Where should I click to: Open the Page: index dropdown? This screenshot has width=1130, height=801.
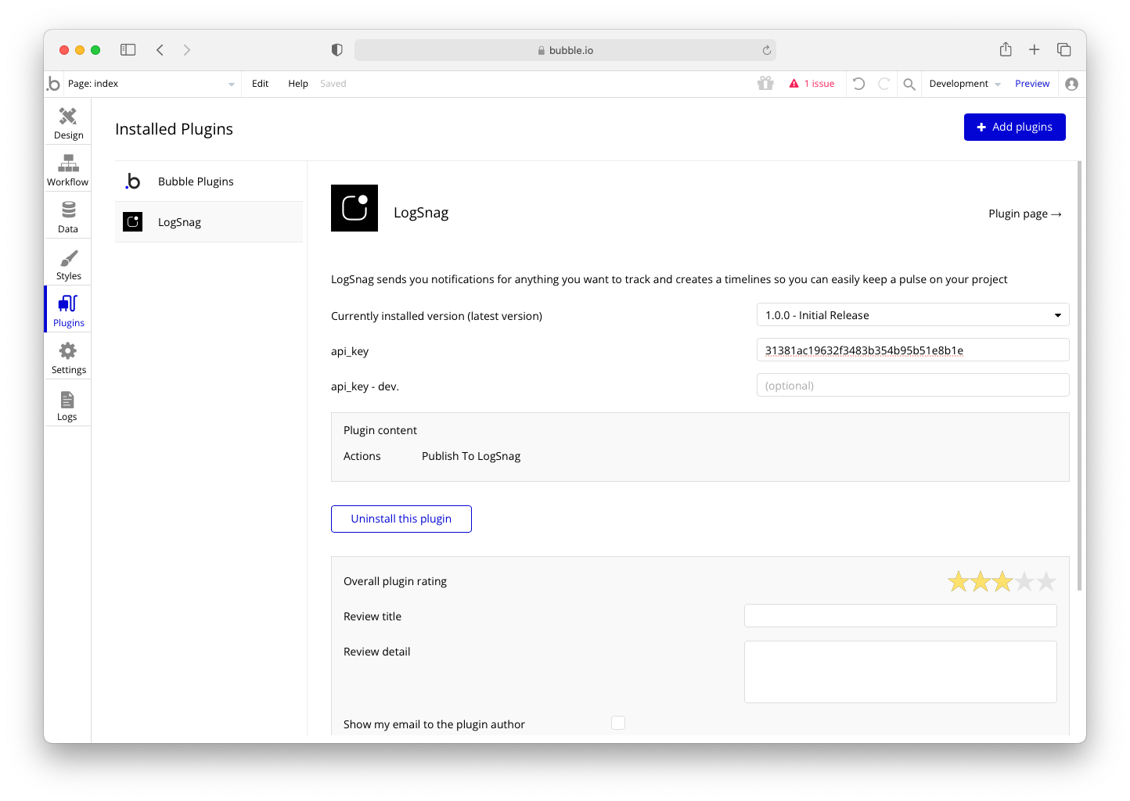[151, 84]
